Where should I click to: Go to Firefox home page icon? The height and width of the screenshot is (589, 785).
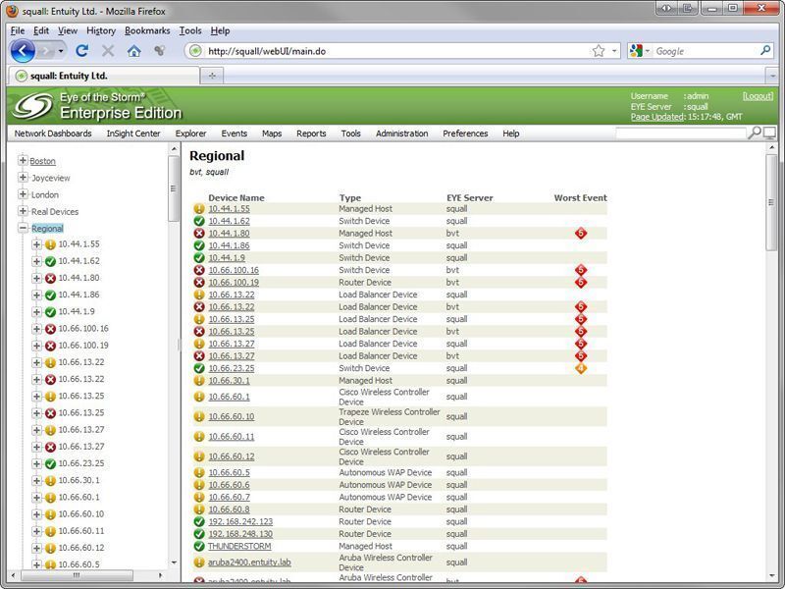pyautogui.click(x=133, y=51)
